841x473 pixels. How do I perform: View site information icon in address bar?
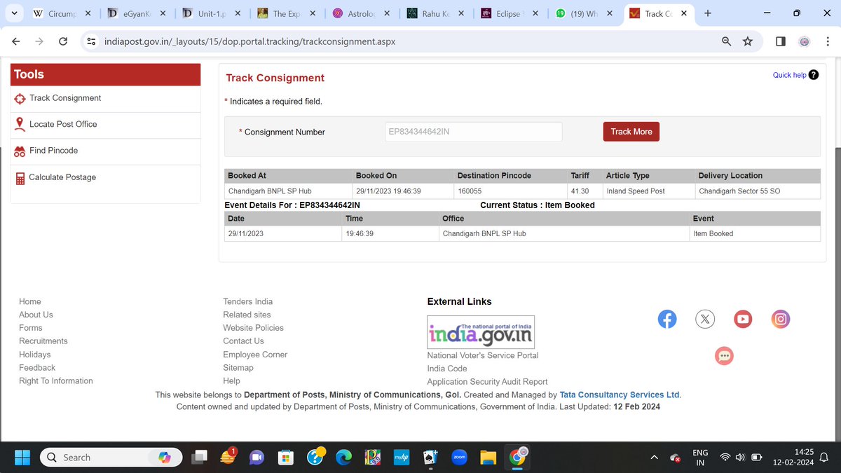point(91,41)
